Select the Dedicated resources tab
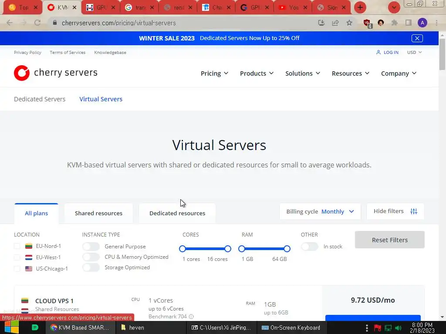This screenshot has width=446, height=334. pyautogui.click(x=177, y=213)
